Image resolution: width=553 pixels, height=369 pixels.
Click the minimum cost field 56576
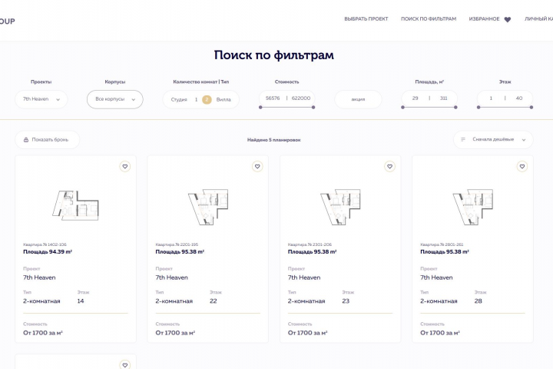(x=273, y=98)
